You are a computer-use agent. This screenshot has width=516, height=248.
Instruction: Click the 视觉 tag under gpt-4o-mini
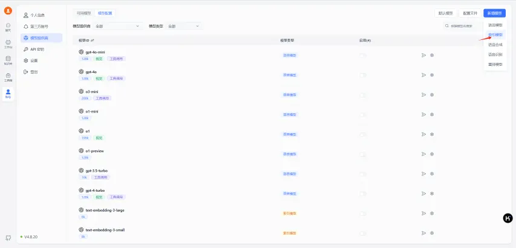coord(99,59)
